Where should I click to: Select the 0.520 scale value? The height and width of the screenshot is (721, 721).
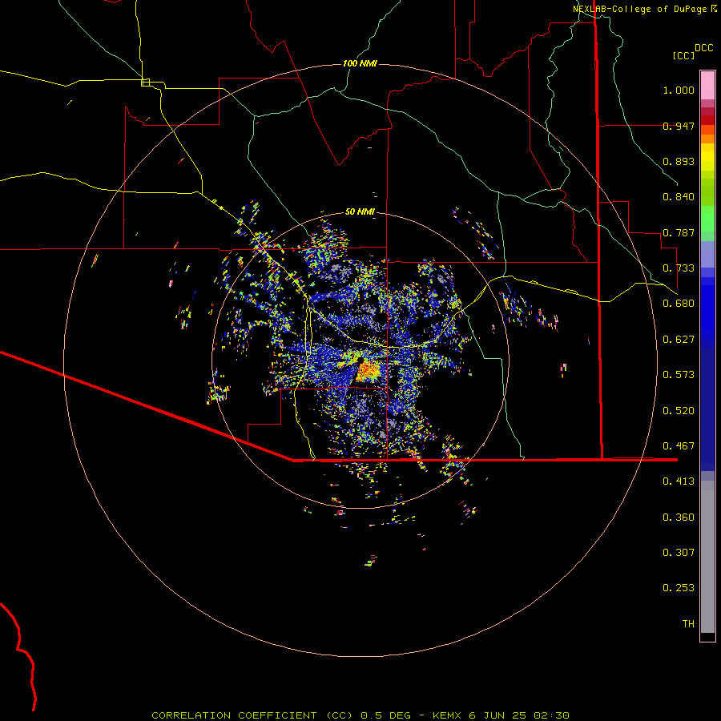pos(679,411)
